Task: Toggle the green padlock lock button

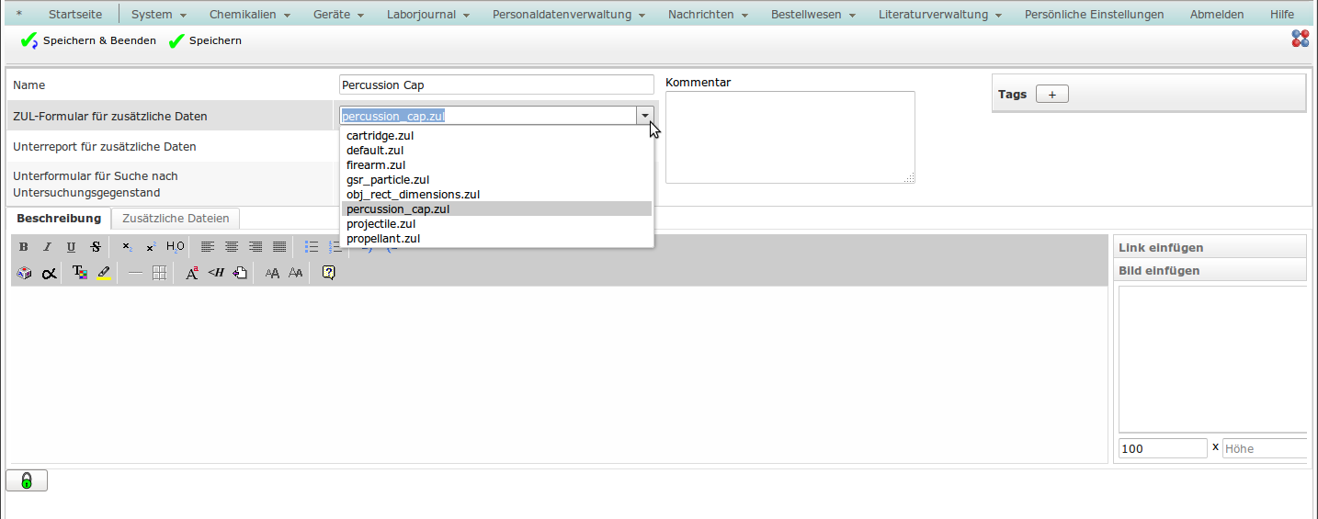Action: click(27, 480)
